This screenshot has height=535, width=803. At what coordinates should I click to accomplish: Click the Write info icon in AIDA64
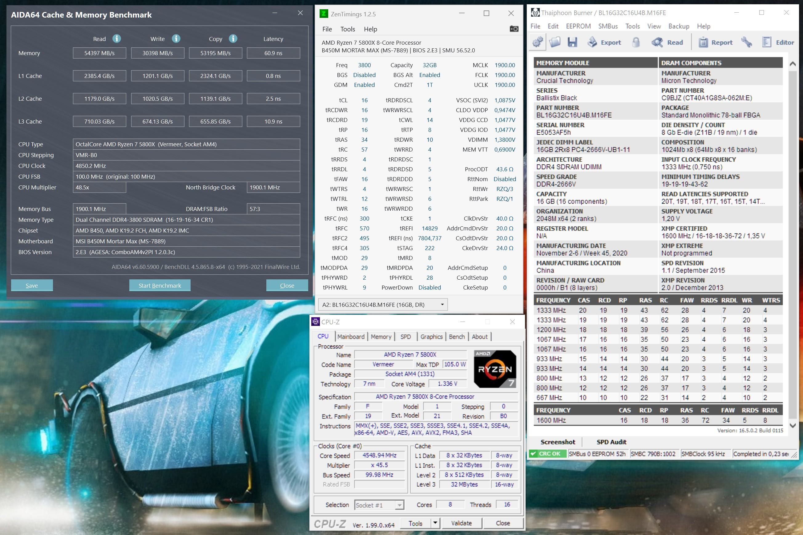click(176, 39)
